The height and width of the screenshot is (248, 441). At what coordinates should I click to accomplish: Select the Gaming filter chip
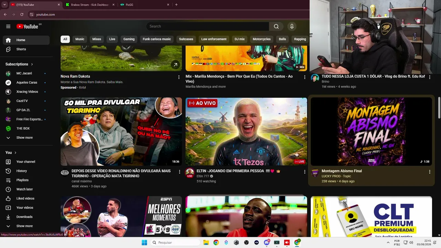[129, 39]
